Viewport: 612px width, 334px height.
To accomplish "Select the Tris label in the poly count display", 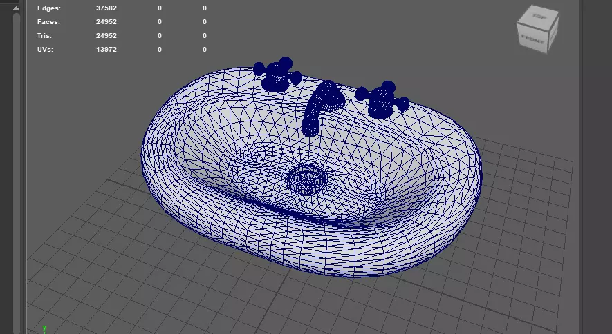I will coord(44,35).
